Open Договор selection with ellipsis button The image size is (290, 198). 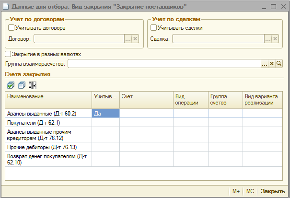pyautogui.click(x=128, y=39)
